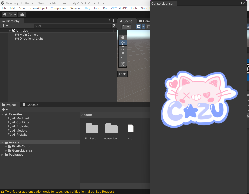
Task: Open scene picker next to Hierarchy search
Action: click(x=114, y=26)
